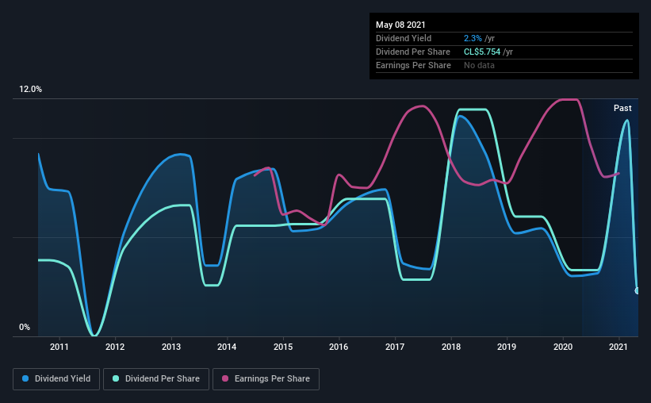Viewport: 651px width, 403px height.
Task: Click the 'Dividend Yield' tooltip row label
Action: [404, 38]
